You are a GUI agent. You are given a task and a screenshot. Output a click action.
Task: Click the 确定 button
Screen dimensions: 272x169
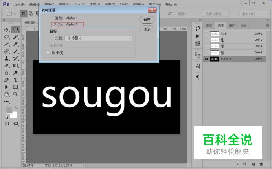pyautogui.click(x=147, y=20)
